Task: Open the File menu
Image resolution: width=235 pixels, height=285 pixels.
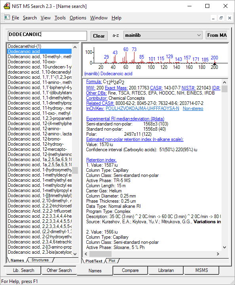Action: [x=15, y=18]
